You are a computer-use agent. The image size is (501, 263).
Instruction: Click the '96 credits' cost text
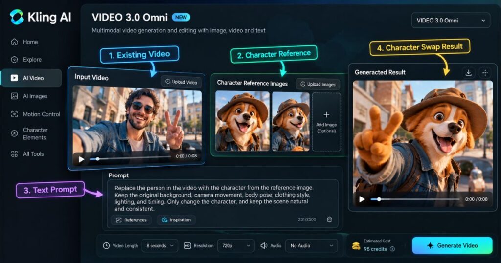point(375,249)
